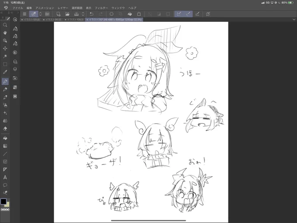
Task: Toggle the highlighted touch gesture settings icon
Action: click(x=34, y=14)
